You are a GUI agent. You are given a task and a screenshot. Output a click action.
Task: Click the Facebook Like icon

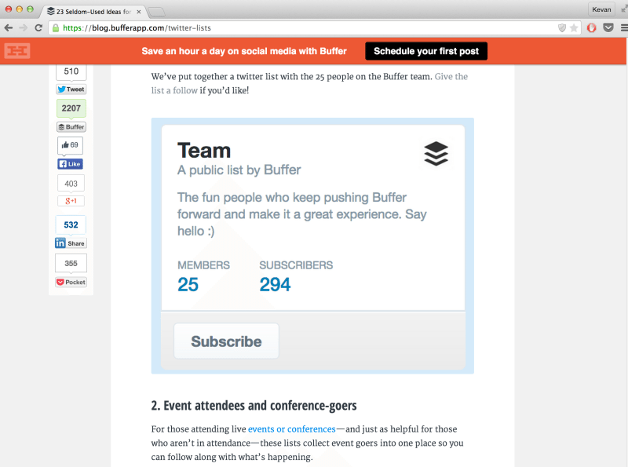tap(70, 163)
